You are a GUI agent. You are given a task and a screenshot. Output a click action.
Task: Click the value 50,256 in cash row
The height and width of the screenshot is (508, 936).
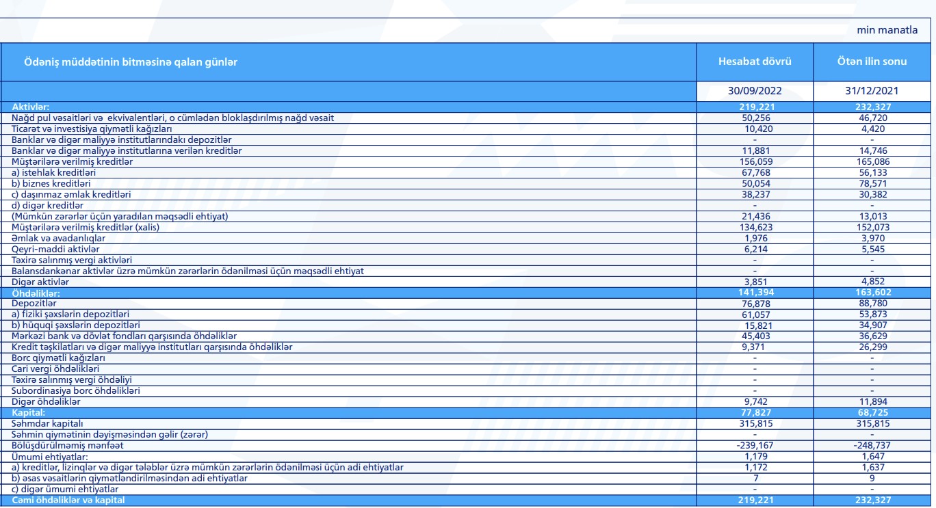point(755,119)
